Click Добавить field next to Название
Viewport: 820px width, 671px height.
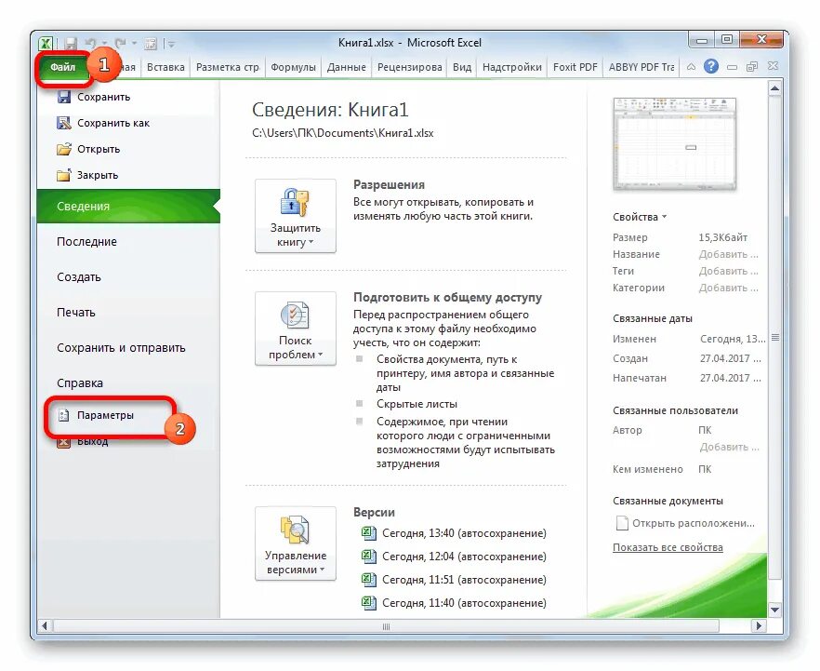tap(728, 254)
